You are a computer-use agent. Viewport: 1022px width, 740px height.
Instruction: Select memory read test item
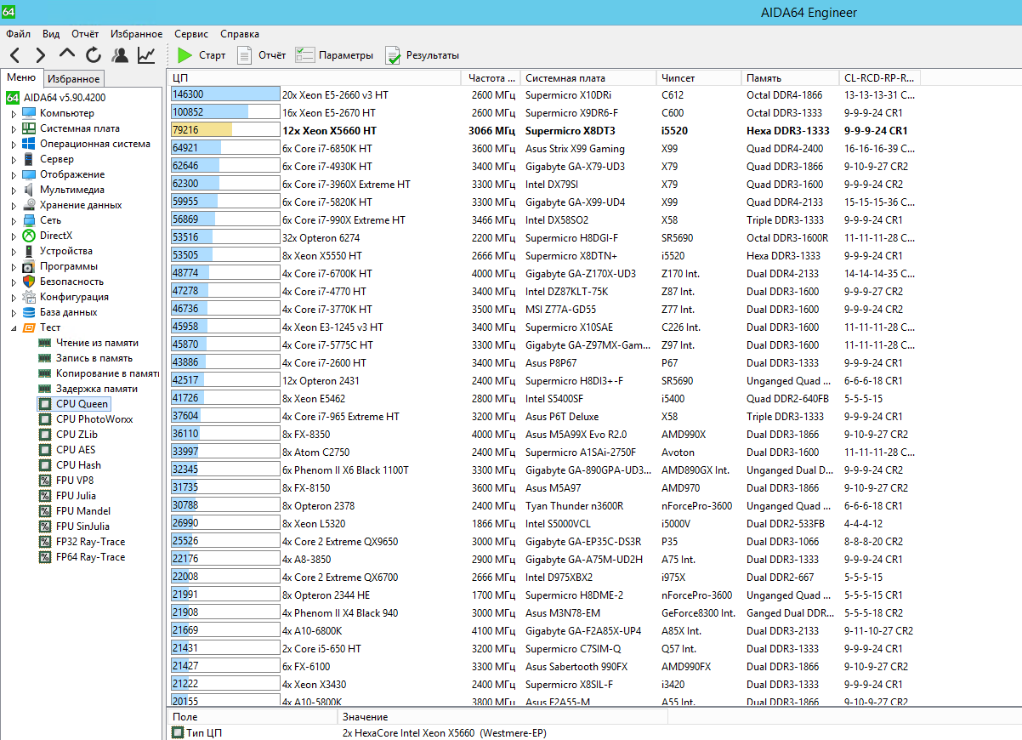pyautogui.click(x=97, y=343)
